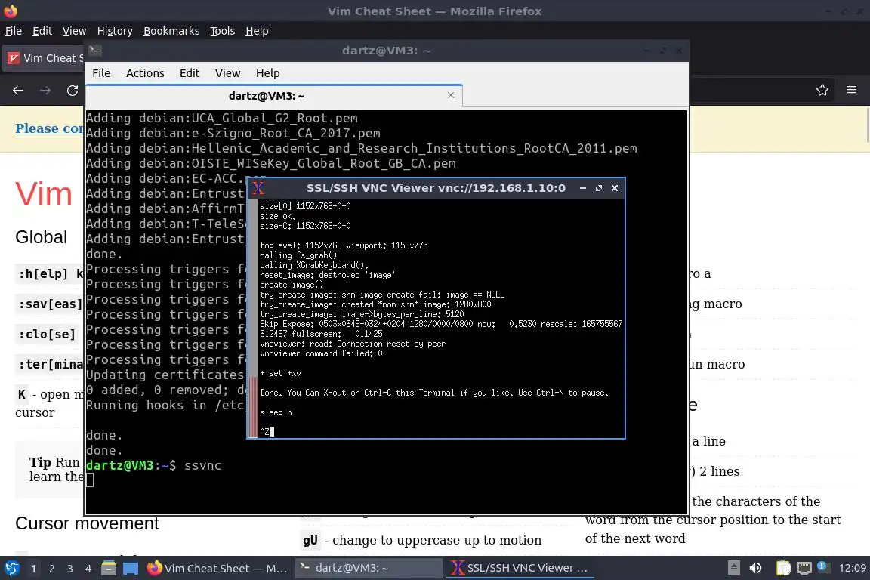Open volume control tray icon
This screenshot has height=580, width=870.
coord(755,569)
